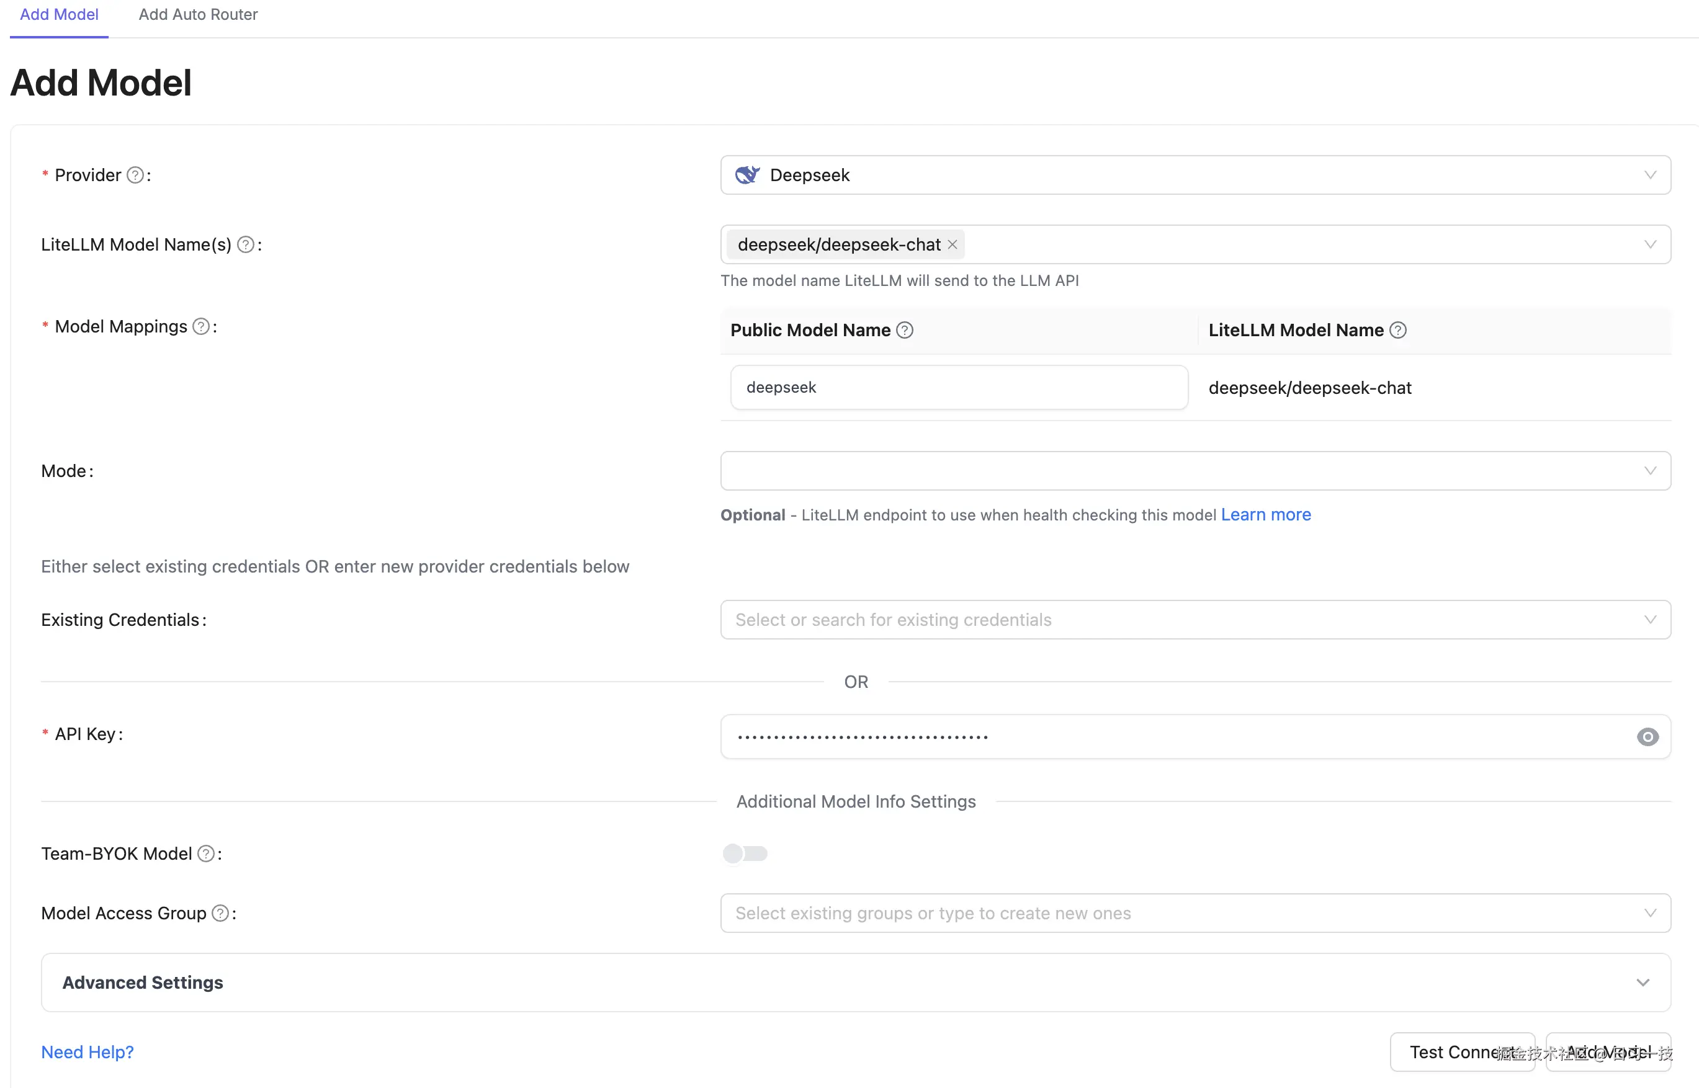This screenshot has width=1699, height=1088.
Task: Switch to the Add Auto Router tab
Action: [x=198, y=14]
